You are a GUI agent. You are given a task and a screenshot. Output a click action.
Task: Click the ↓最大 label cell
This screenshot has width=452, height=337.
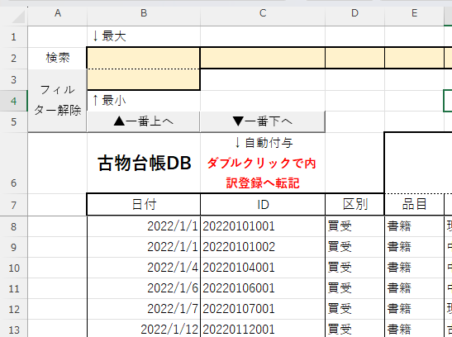pos(143,37)
